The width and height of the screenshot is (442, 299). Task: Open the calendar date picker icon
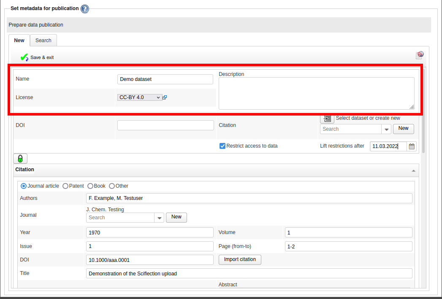point(412,146)
